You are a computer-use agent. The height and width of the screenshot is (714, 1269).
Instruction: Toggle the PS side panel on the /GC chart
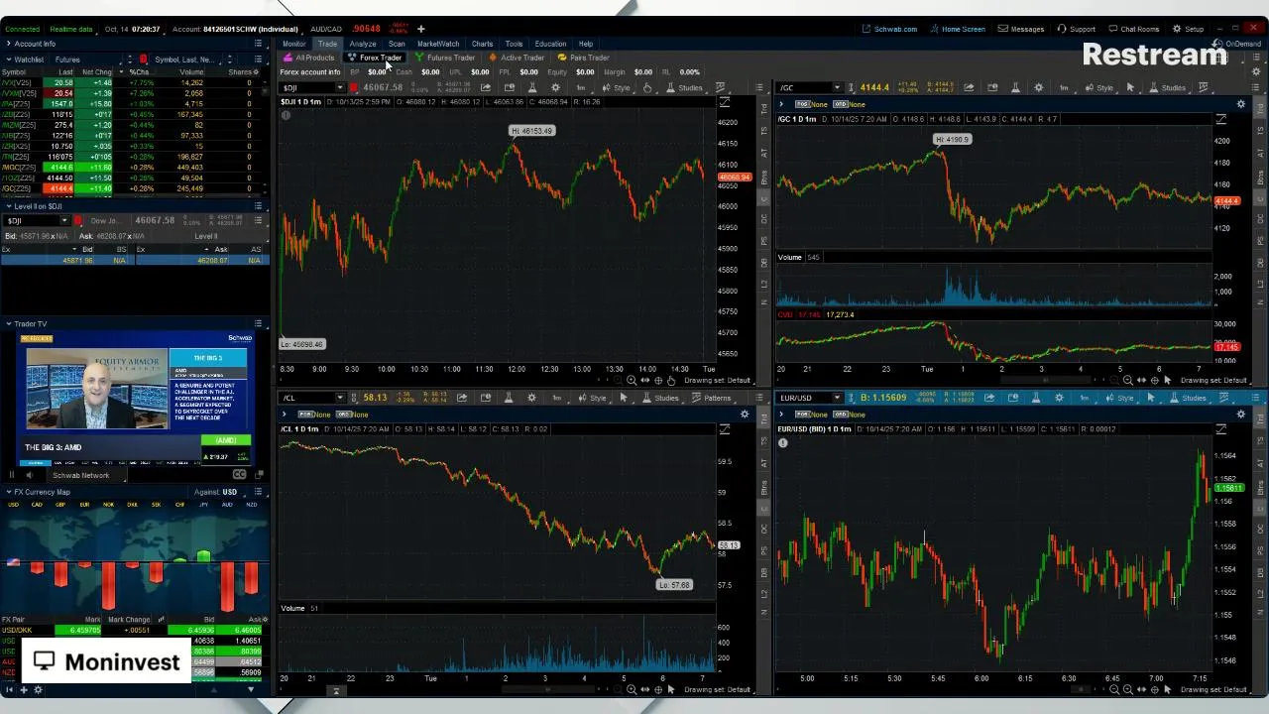(x=1260, y=241)
